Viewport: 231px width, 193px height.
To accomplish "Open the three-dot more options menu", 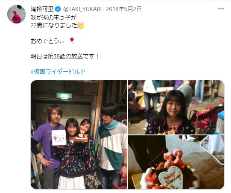I will [x=221, y=9].
